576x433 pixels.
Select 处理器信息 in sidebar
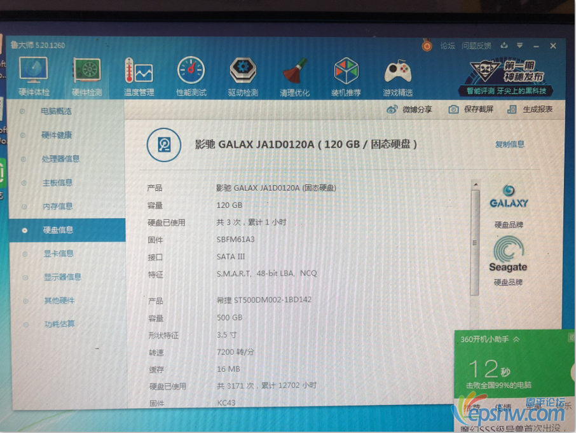coord(60,159)
